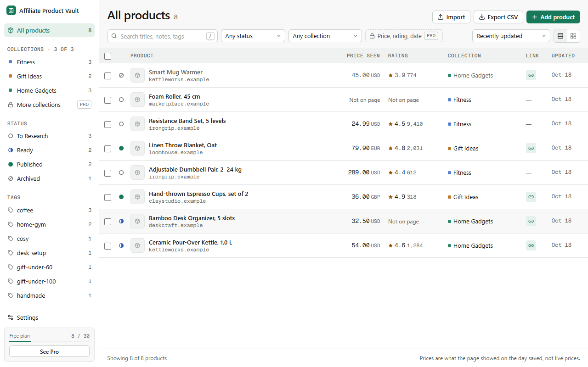588x367 pixels.
Task: Filter by Published status in sidebar
Action: click(x=50, y=164)
